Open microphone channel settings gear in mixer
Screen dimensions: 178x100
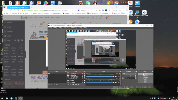(x=119, y=82)
